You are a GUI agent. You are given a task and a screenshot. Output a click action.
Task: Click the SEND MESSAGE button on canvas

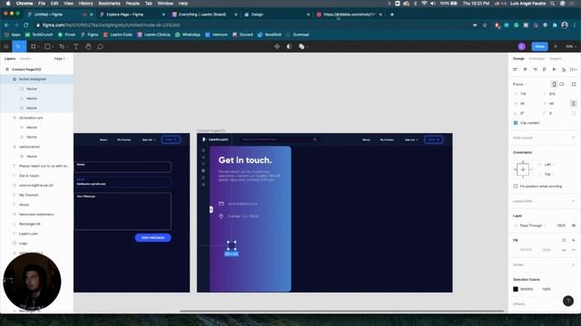153,237
